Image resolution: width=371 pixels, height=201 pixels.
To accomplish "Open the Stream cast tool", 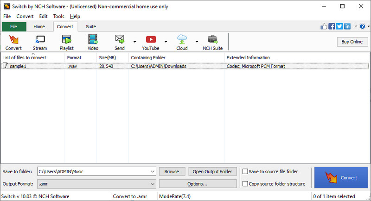I will pos(40,39).
